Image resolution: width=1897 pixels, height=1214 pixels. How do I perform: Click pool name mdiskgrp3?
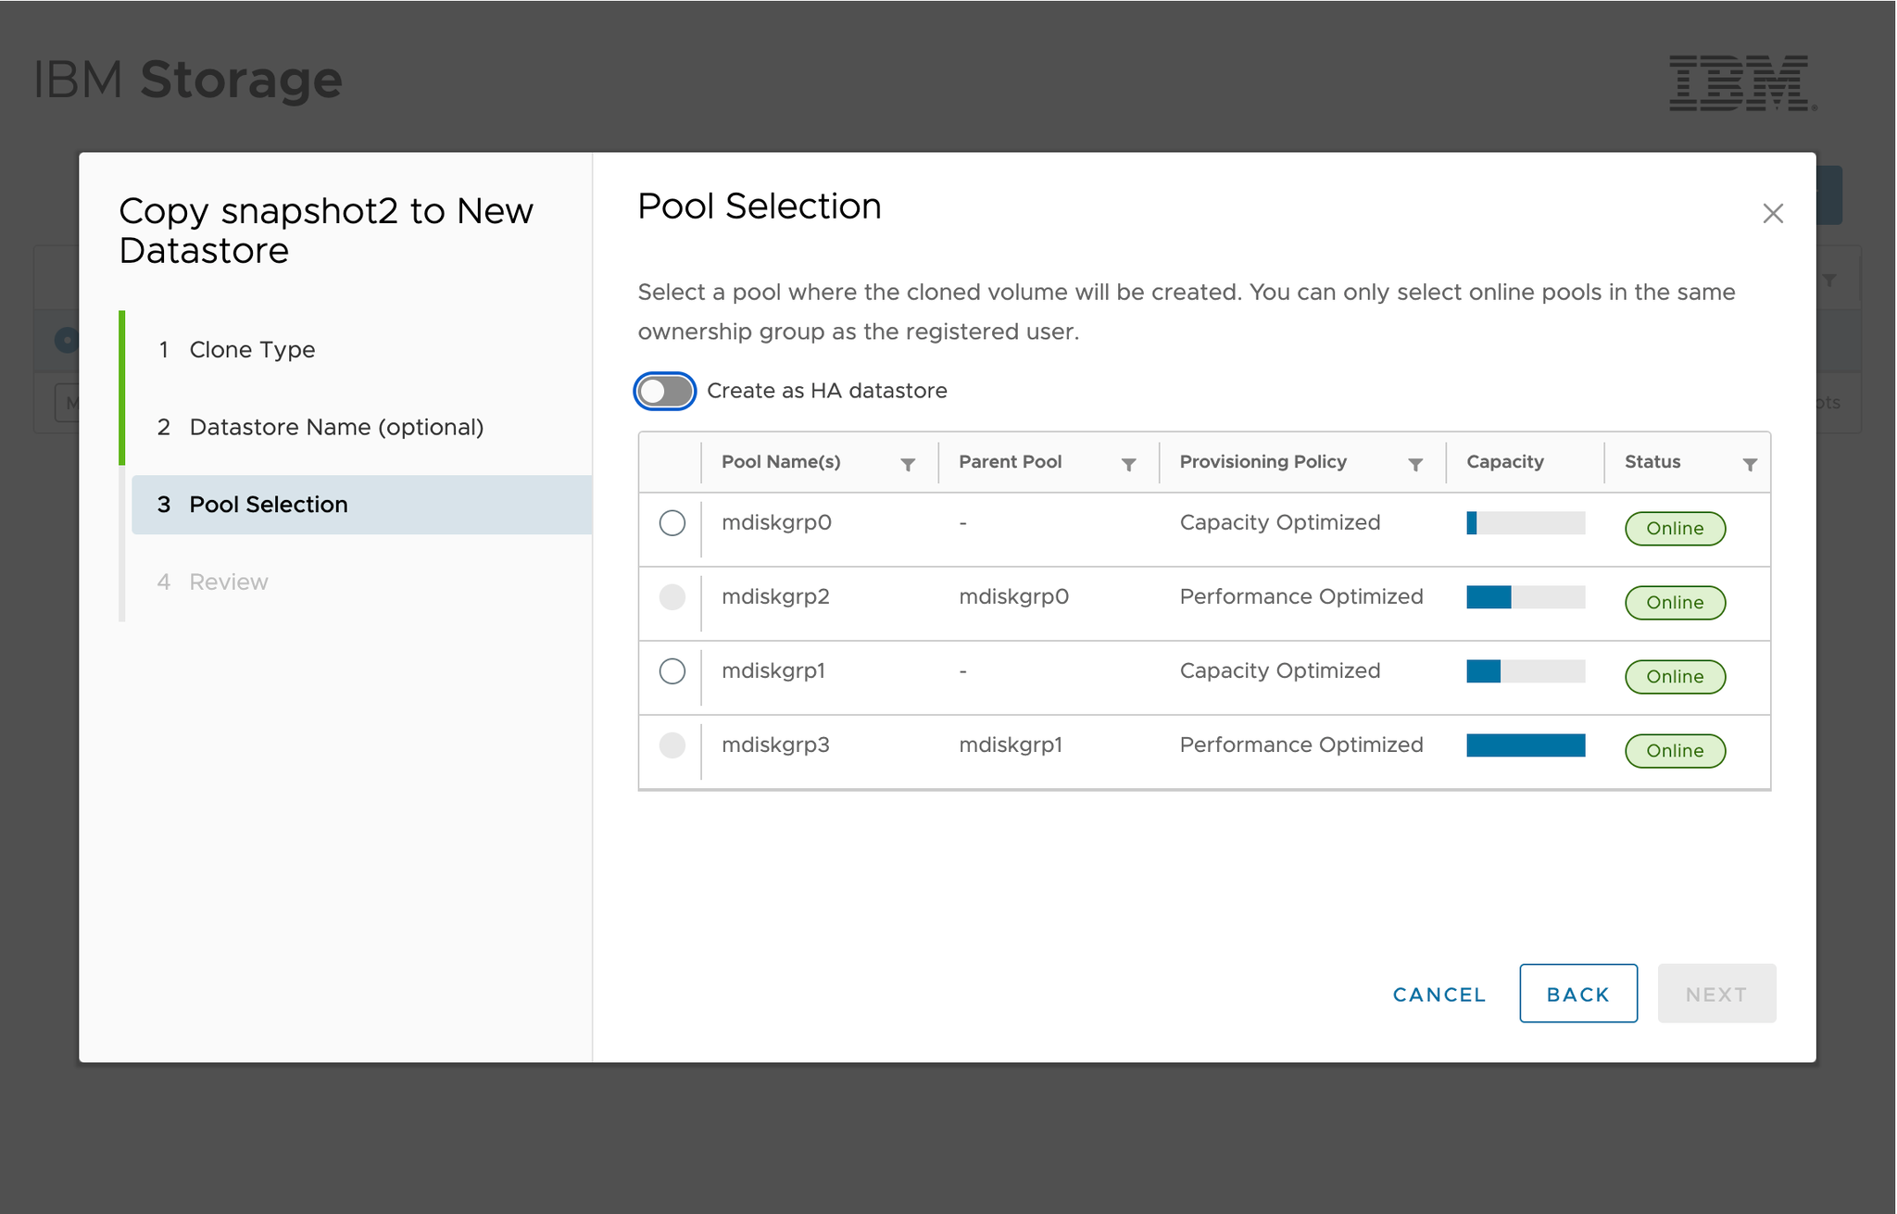(x=775, y=745)
